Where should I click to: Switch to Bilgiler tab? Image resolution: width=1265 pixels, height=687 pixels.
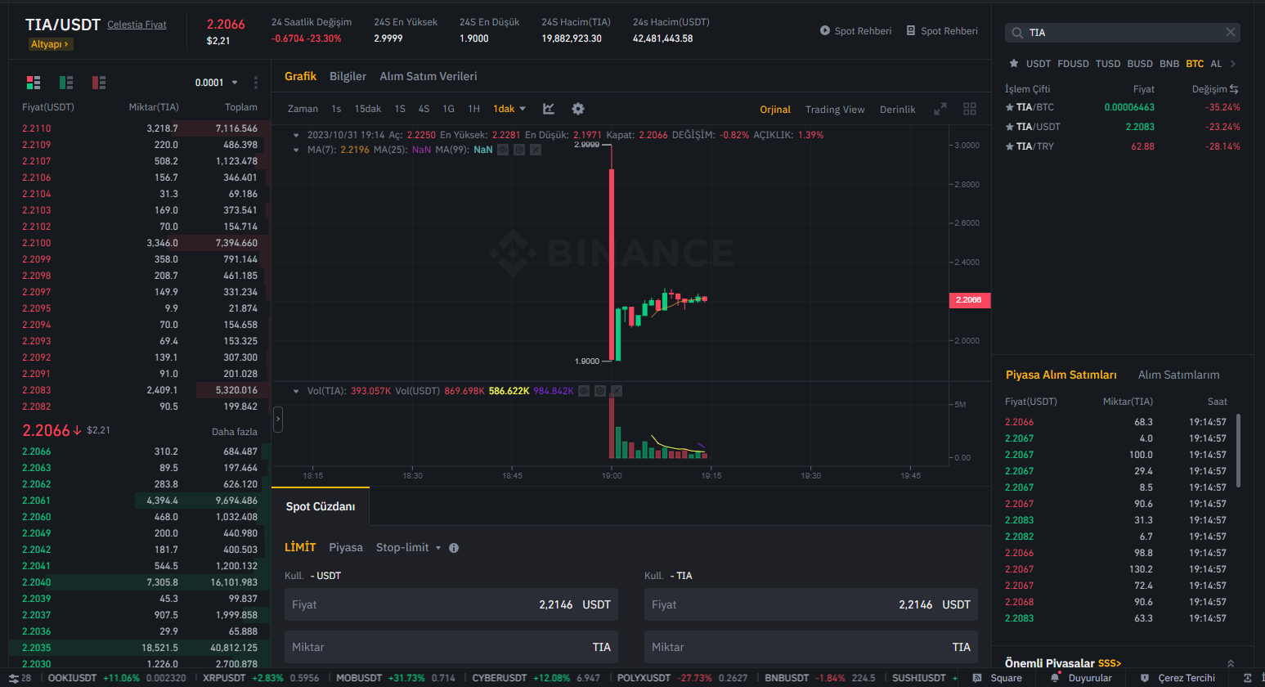tap(348, 76)
